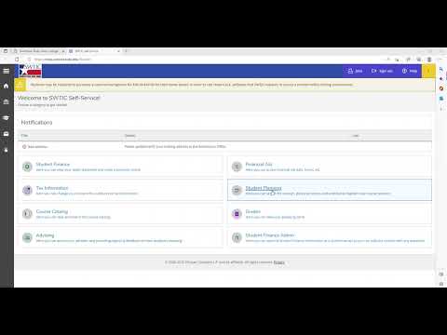Open the Financial Information sidebar bank icon
Screen dimensions: 447x335
[x=6, y=101]
